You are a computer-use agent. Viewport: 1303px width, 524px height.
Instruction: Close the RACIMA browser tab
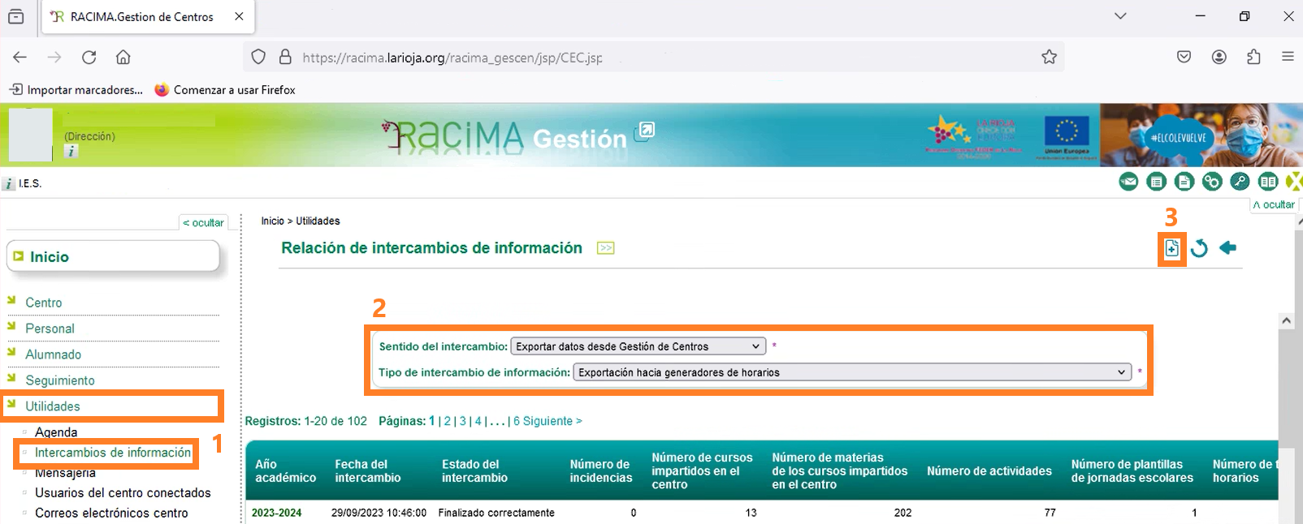point(239,16)
